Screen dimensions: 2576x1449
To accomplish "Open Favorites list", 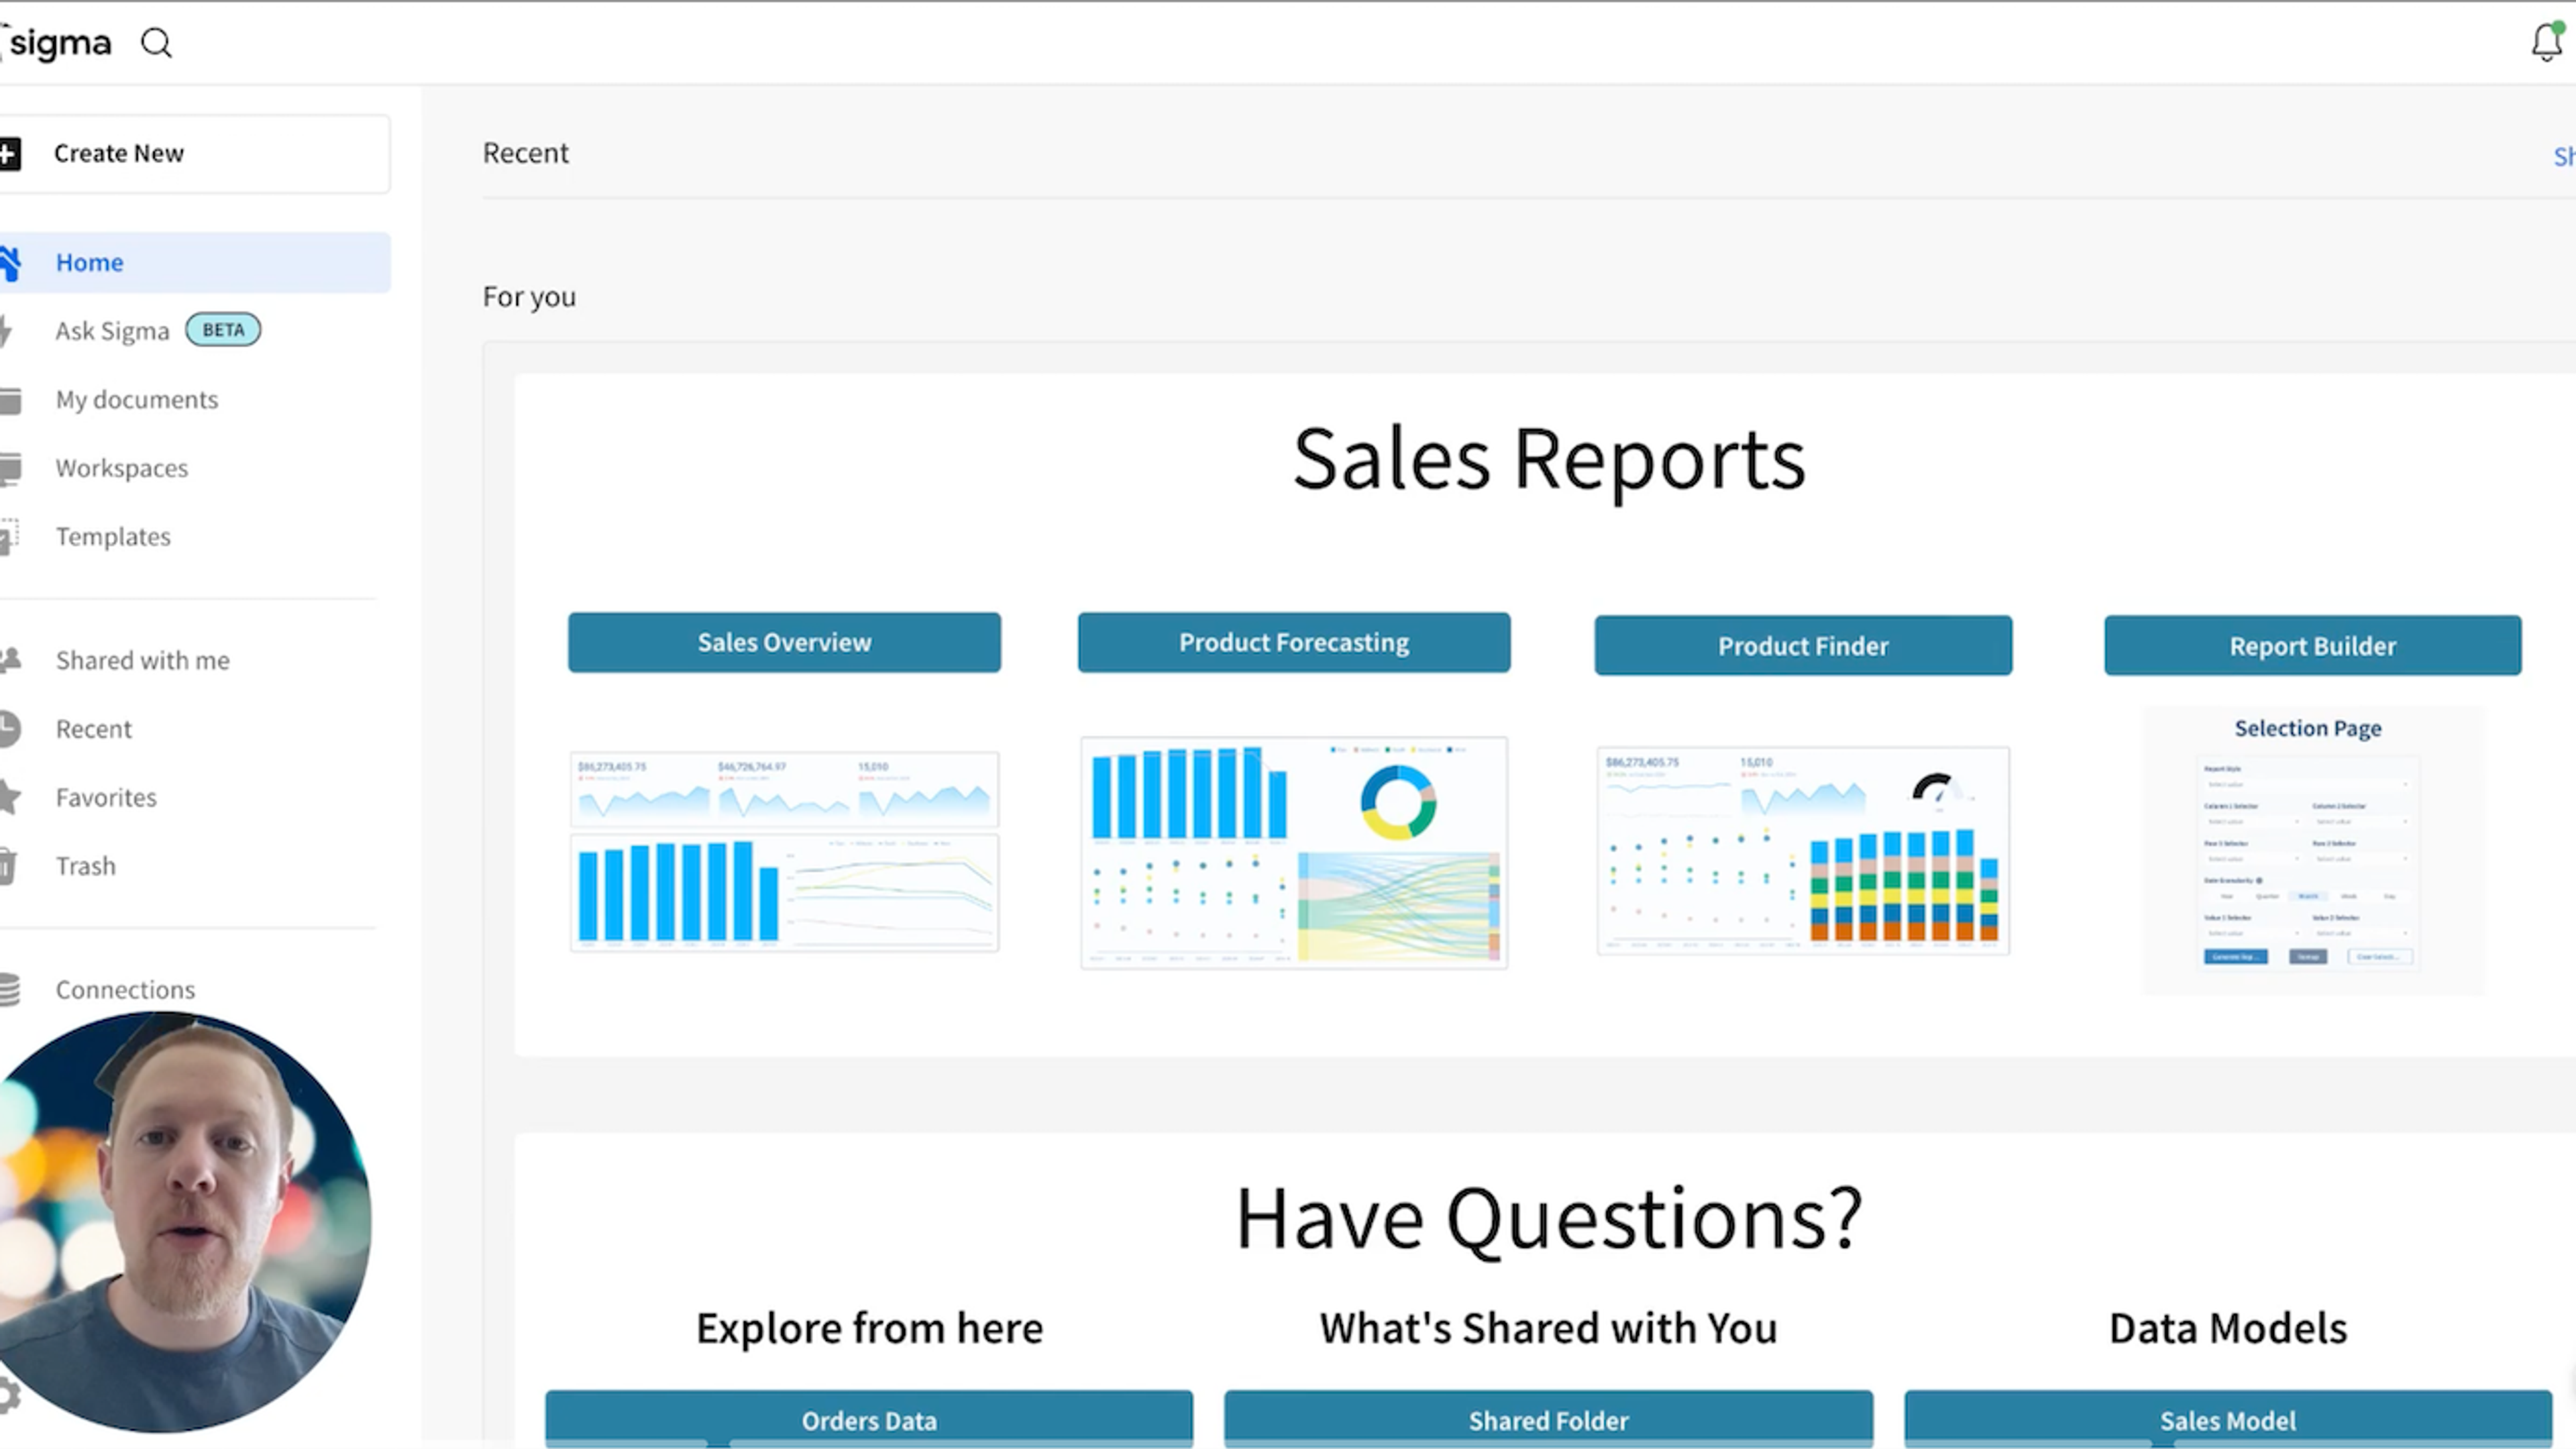I will point(106,797).
